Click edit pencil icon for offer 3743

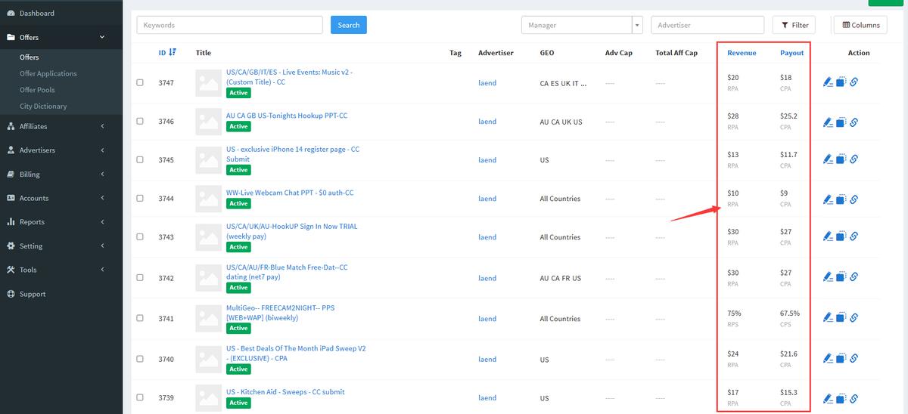pyautogui.click(x=827, y=236)
